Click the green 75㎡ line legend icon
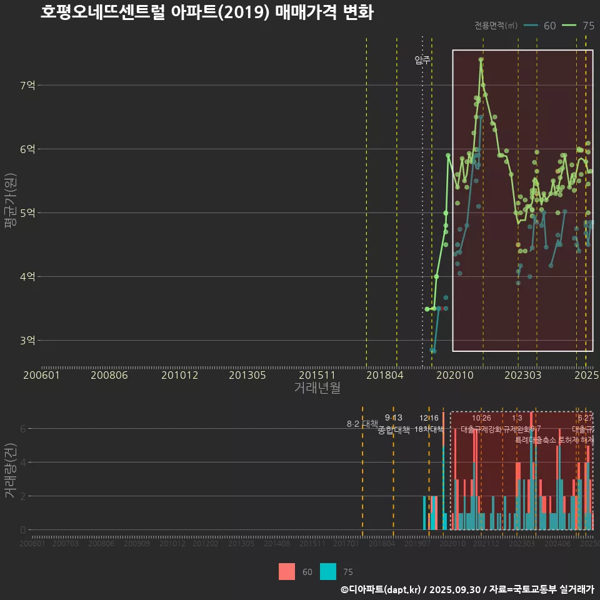Viewport: 600px width, 600px height. (x=569, y=26)
